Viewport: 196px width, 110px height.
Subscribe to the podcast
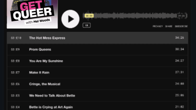click(x=181, y=26)
